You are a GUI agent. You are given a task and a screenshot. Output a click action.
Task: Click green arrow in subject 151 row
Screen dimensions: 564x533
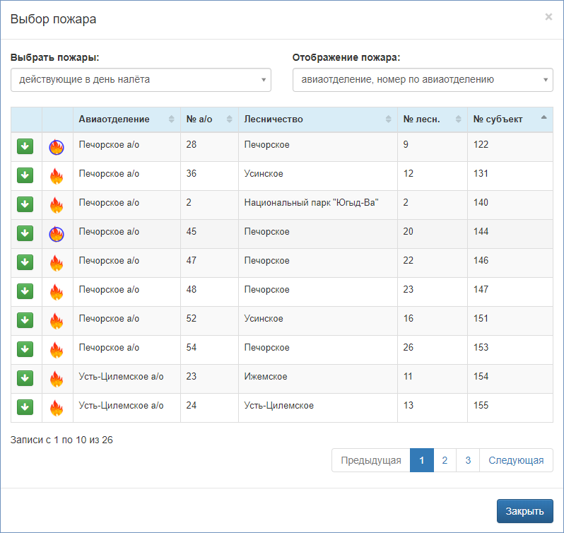[x=25, y=320]
